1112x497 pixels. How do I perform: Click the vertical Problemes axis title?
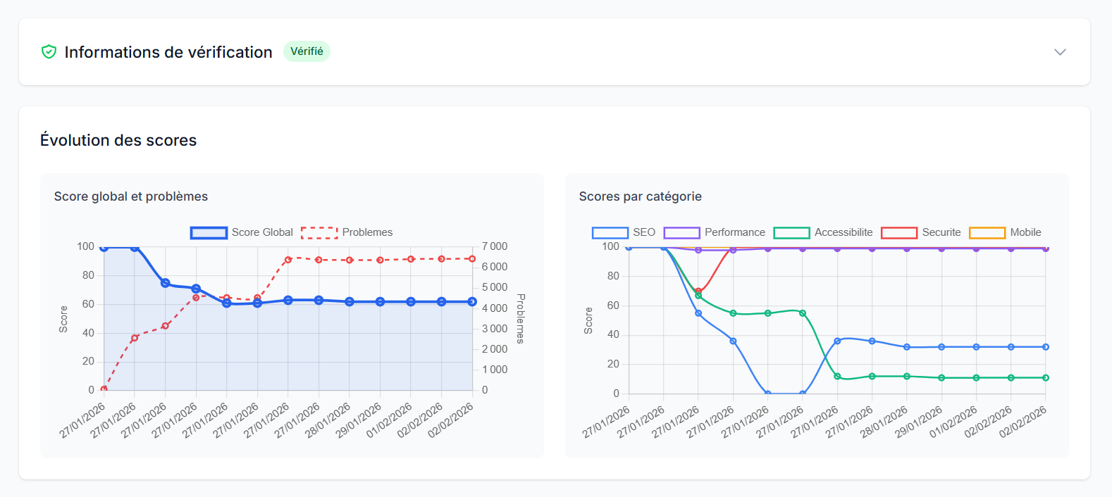pos(520,318)
